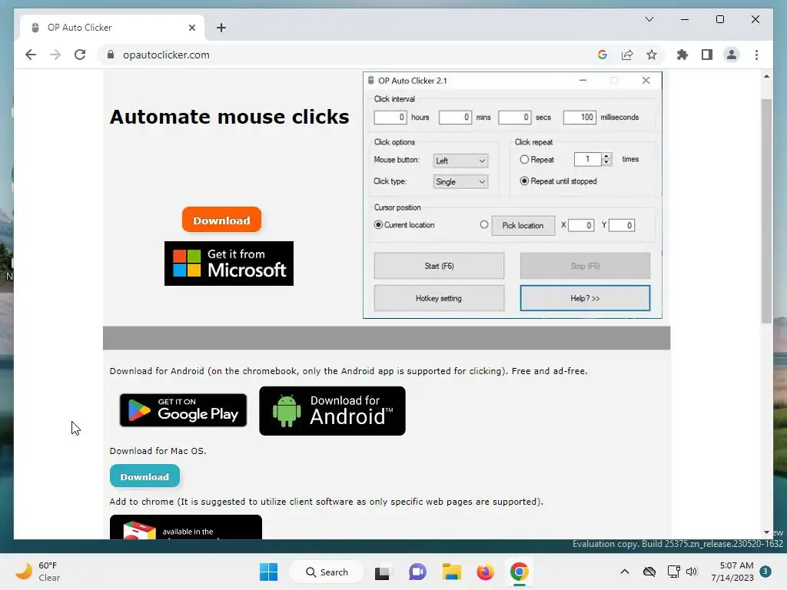
Task: Click the cloud sync tray icon
Action: point(649,572)
